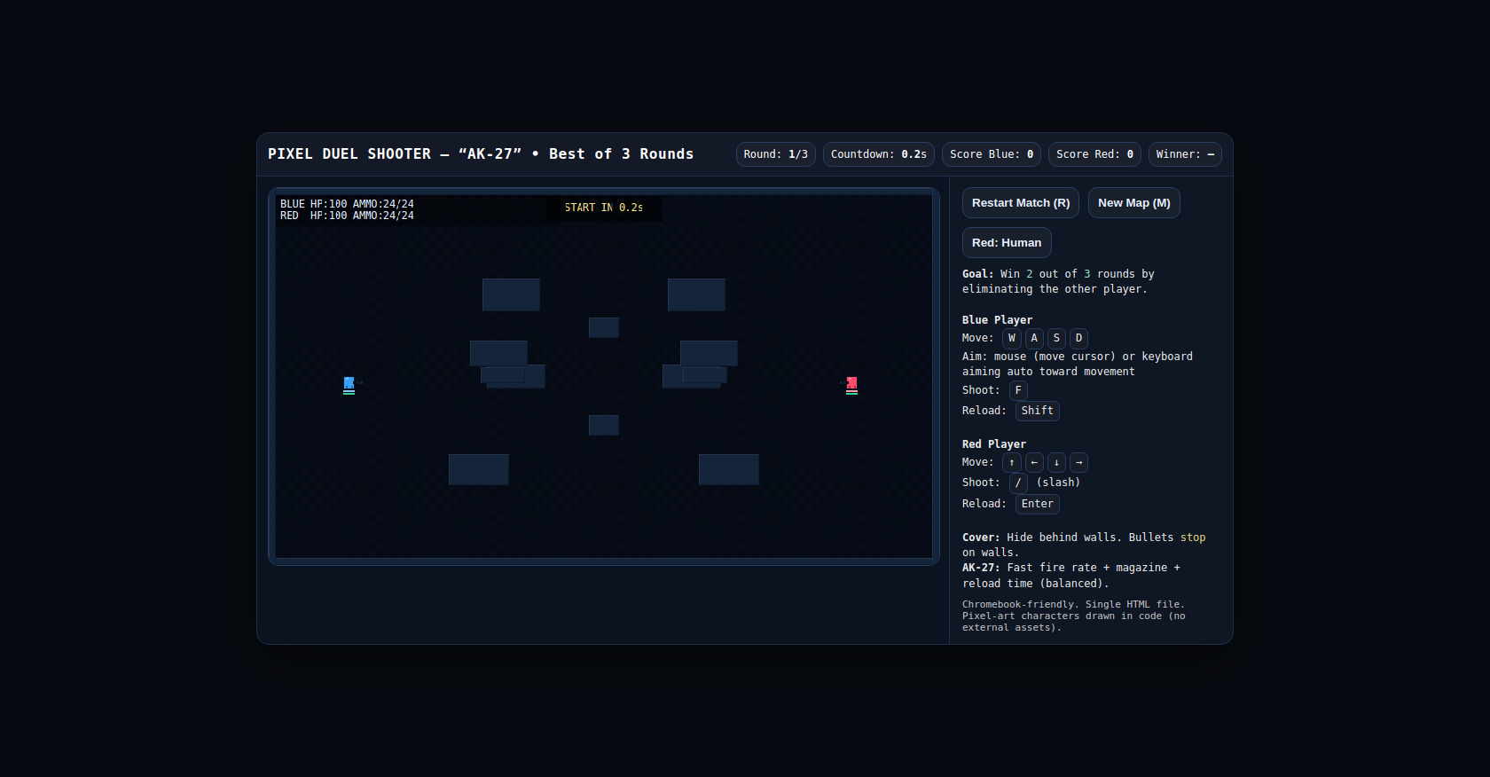Viewport: 1490px width, 777px height.
Task: Click the right arrow key badge
Action: click(x=1078, y=462)
